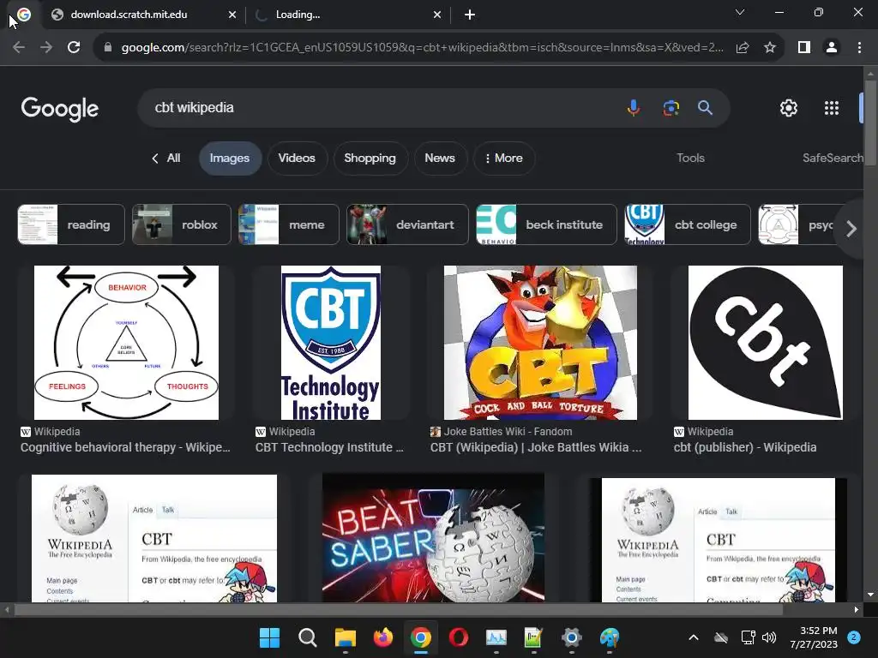This screenshot has width=878, height=658.
Task: Filter images by beck institute chip
Action: pyautogui.click(x=546, y=224)
